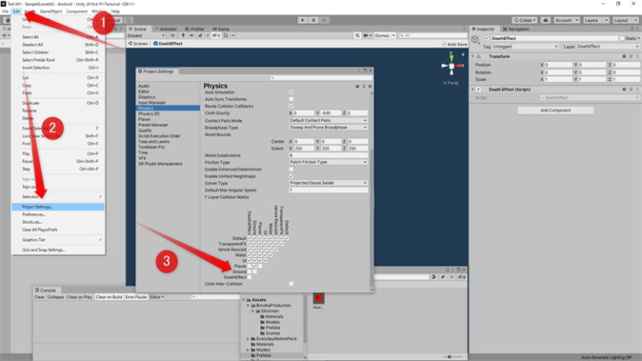
Task: Toggle the Auto Simulation checkbox
Action: coord(291,92)
